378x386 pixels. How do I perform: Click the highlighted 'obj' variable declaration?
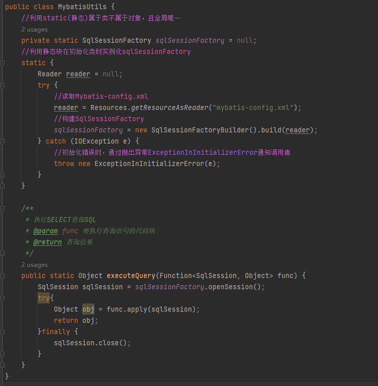[x=88, y=309]
